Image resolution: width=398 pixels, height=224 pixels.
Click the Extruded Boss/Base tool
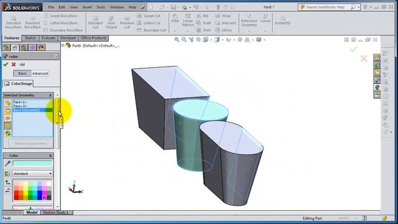click(x=13, y=22)
